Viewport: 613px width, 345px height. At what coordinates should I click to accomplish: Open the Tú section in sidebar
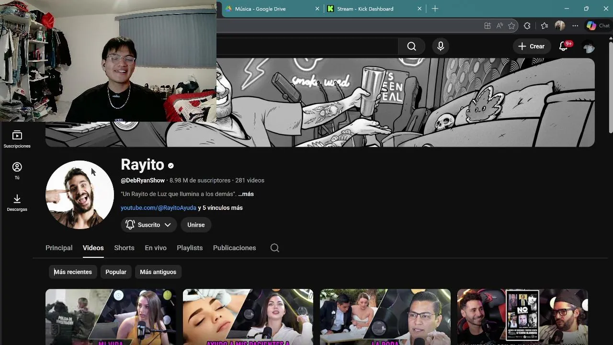[x=17, y=171]
